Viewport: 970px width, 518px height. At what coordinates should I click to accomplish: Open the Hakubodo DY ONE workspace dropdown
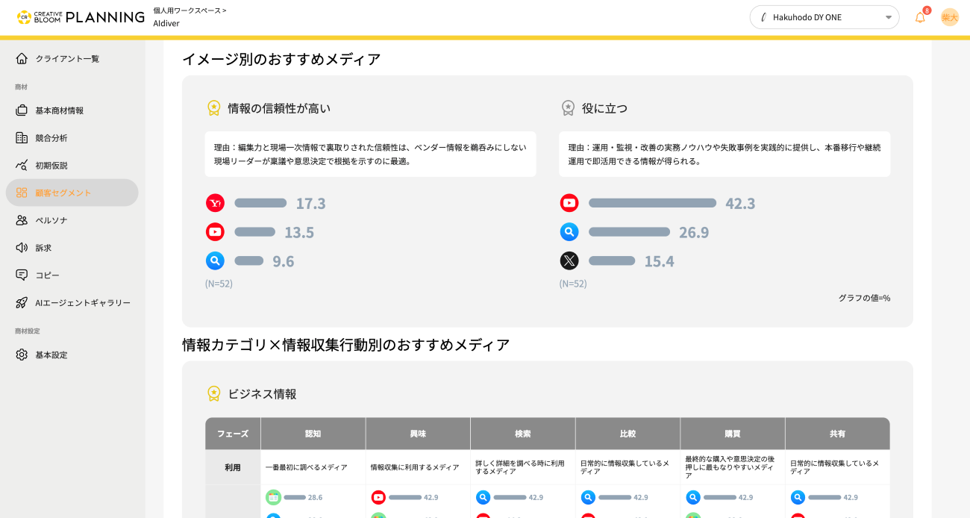pos(824,16)
